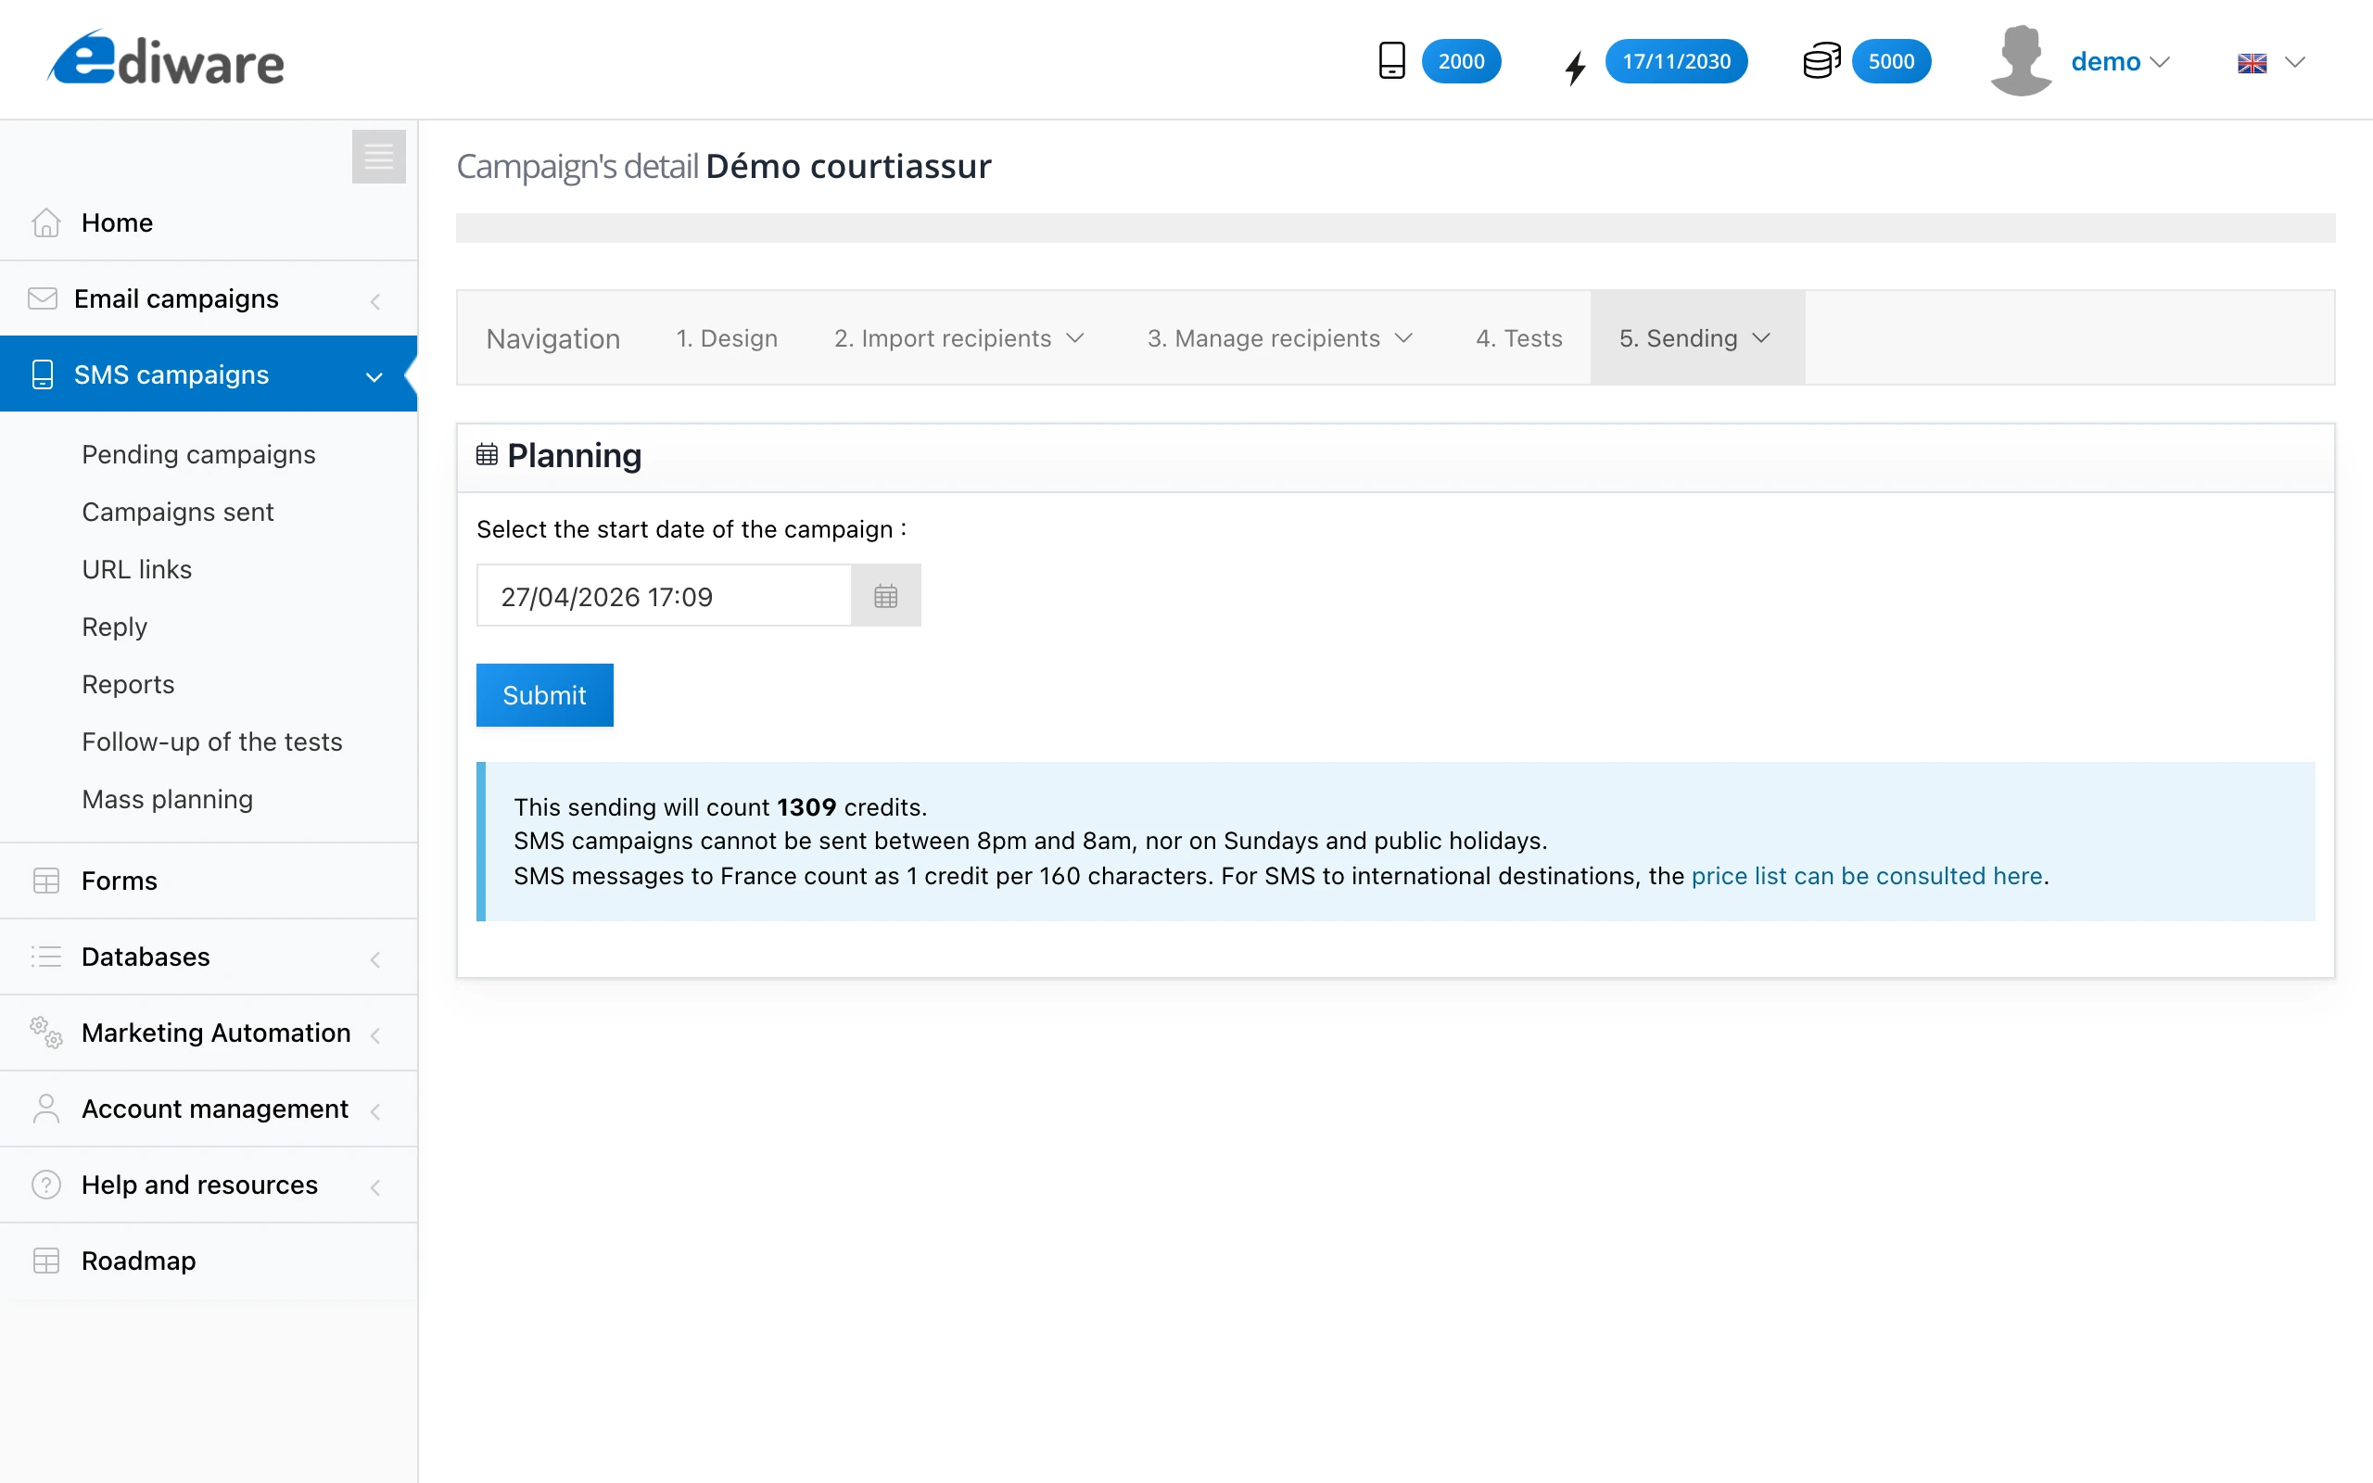Click the lightning bolt expiration date icon

point(1573,62)
